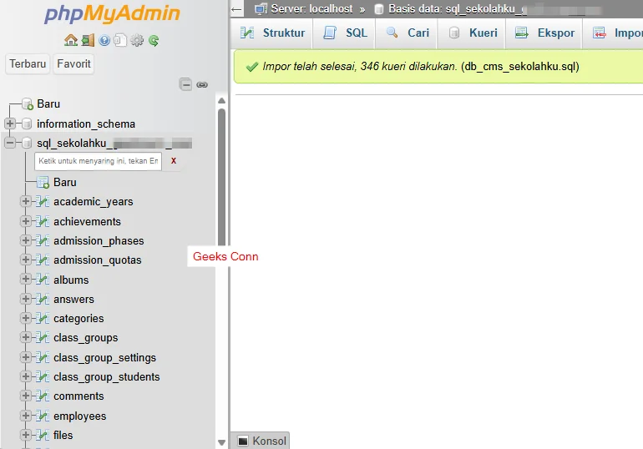Click the import success message text
Screen dimensions: 643x449
pyautogui.click(x=421, y=67)
